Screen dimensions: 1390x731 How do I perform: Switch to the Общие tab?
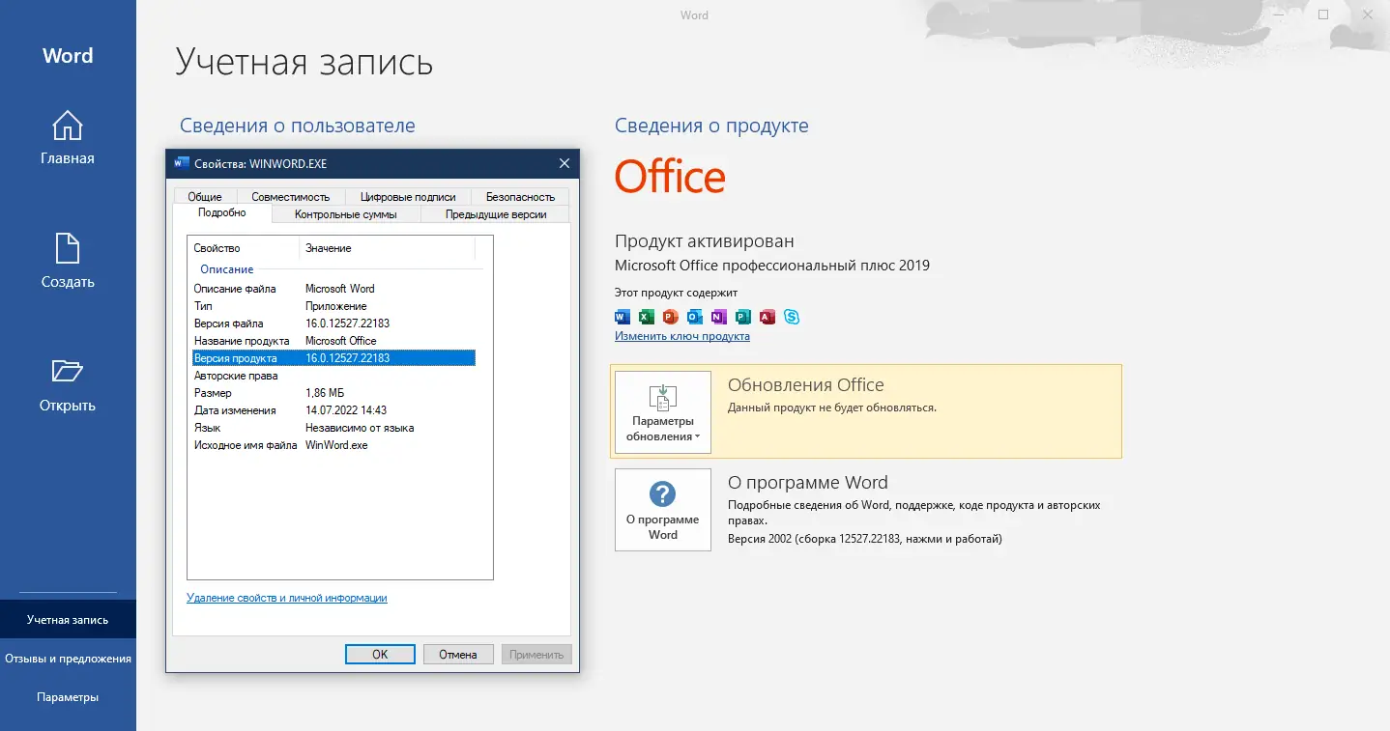[205, 197]
